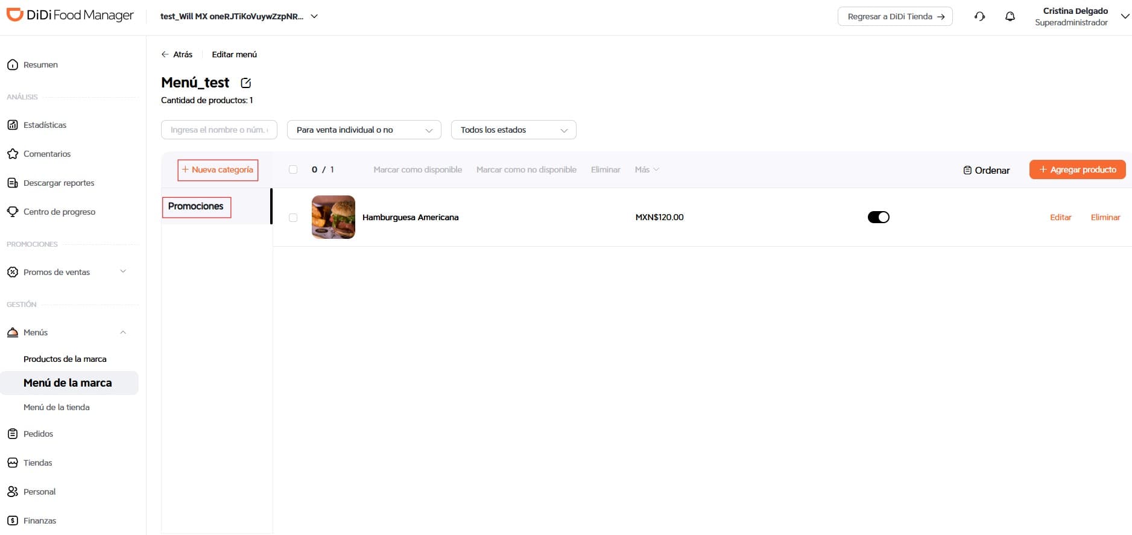Click the Finanzas dollar icon
The width and height of the screenshot is (1132, 535).
click(x=13, y=521)
